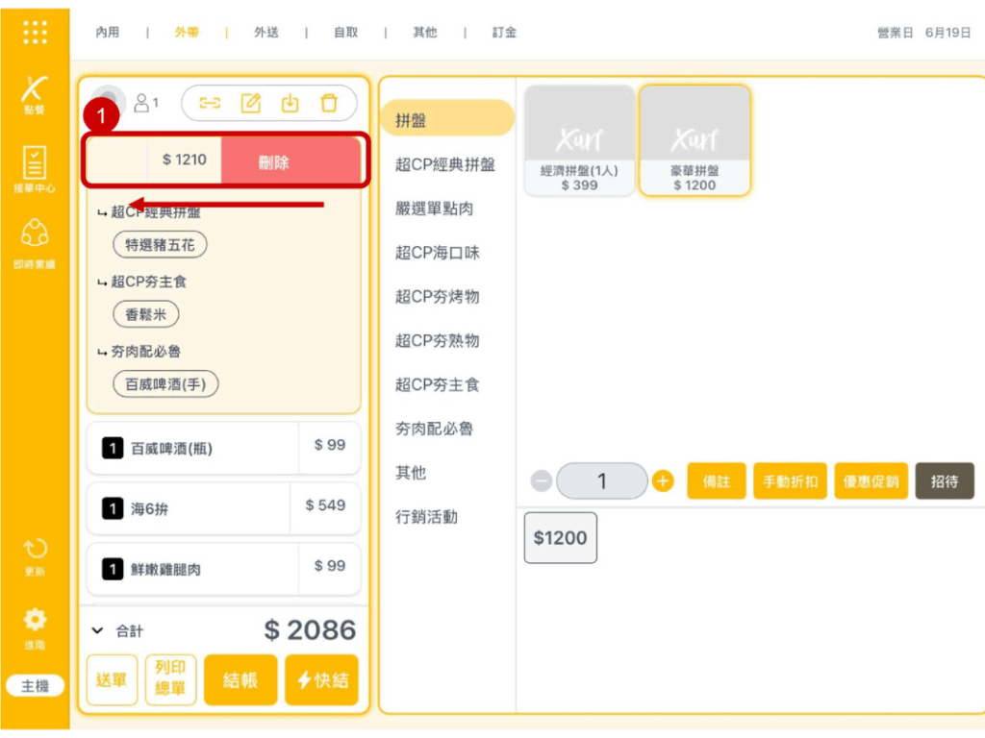Expand the 合計 total chevron
Viewport: 985px width, 738px height.
(97, 631)
